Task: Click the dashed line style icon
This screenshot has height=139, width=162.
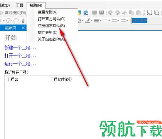Action: click(x=105, y=21)
